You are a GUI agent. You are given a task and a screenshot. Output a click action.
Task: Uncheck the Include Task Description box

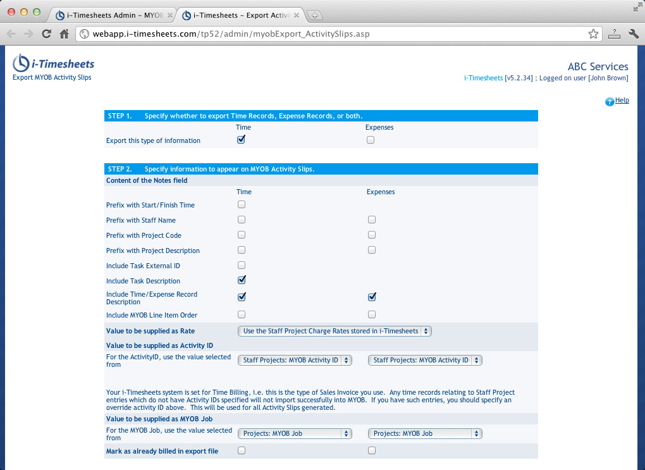(x=242, y=280)
